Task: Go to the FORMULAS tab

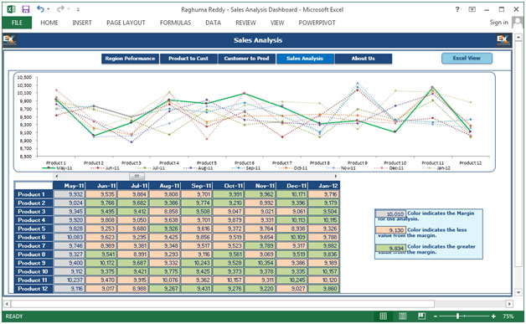Action: point(175,23)
